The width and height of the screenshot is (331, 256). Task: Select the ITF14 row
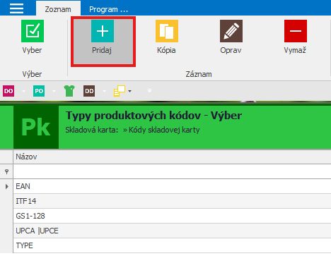coord(172,201)
